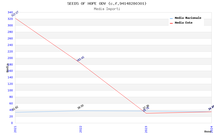Click the 140 y-axis tick label
This screenshot has height=138, width=214.
click(10, 77)
